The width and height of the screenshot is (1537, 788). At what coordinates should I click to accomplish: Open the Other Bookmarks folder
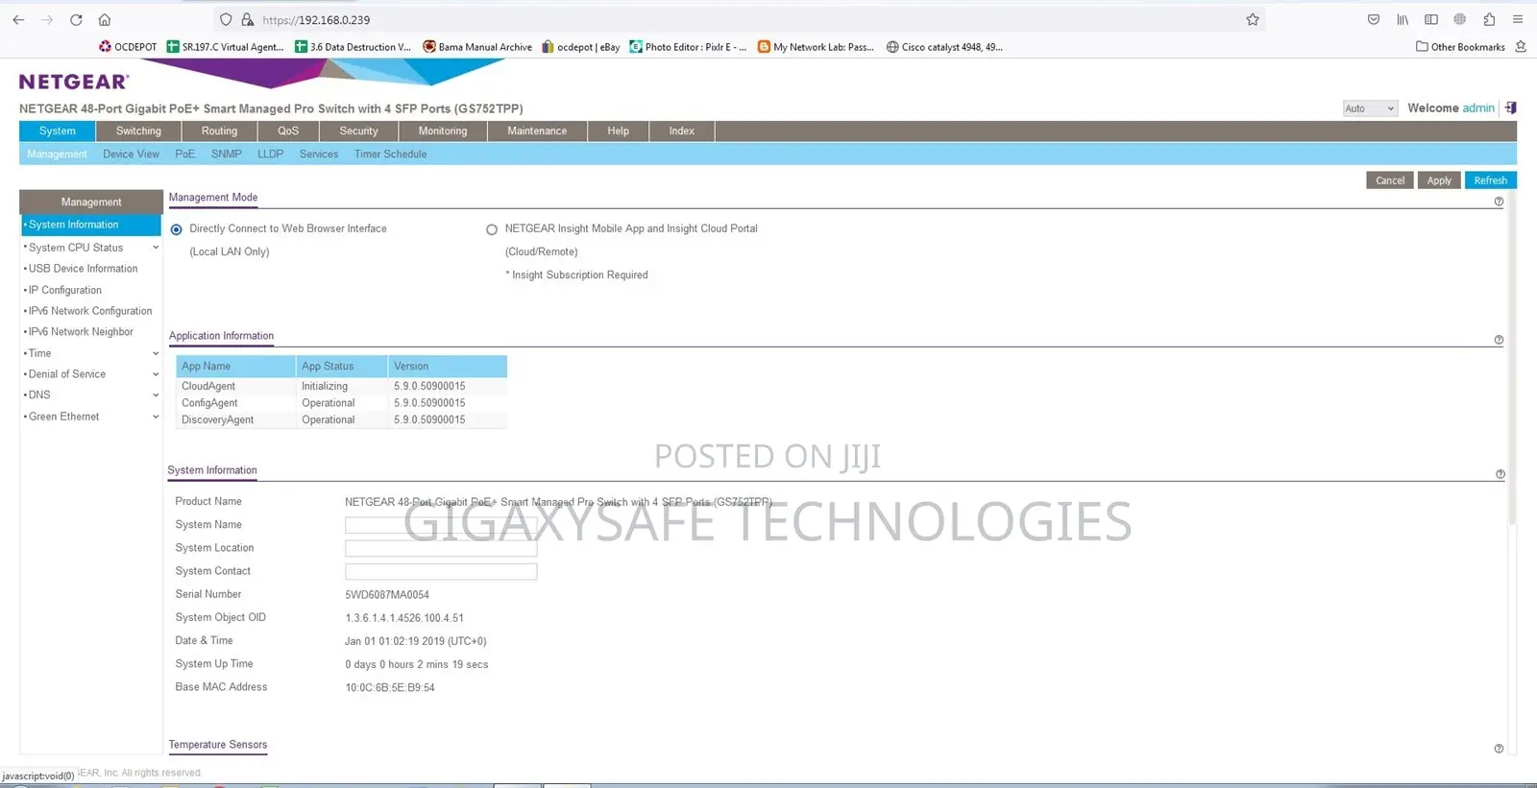tap(1460, 46)
